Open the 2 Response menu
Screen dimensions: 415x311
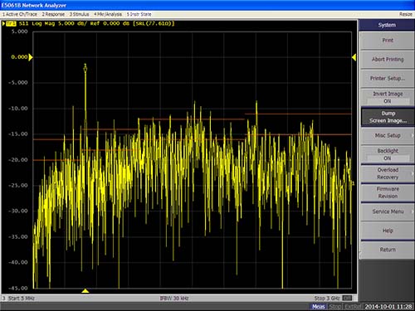pos(53,14)
